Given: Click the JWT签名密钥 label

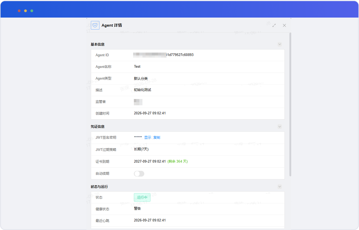Looking at the screenshot, I should coord(106,138).
